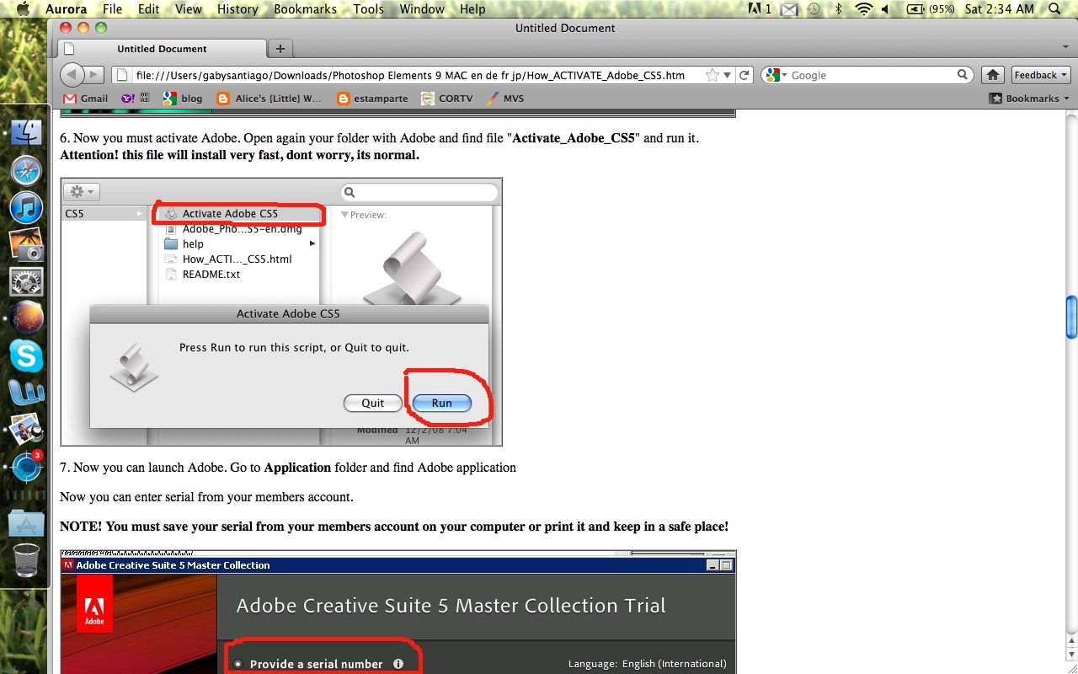
Task: Open the gear action menu in tutorial screenshot
Action: pyautogui.click(x=82, y=192)
